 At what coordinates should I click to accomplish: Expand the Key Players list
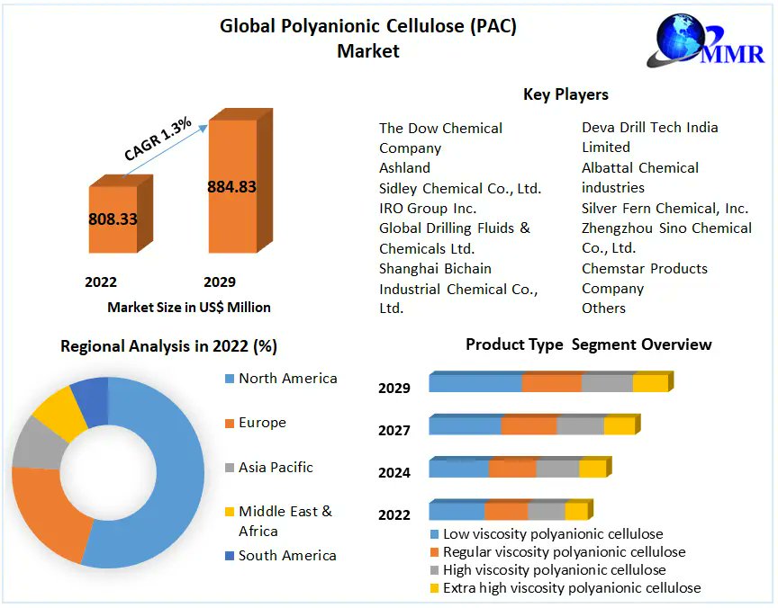coord(565,94)
